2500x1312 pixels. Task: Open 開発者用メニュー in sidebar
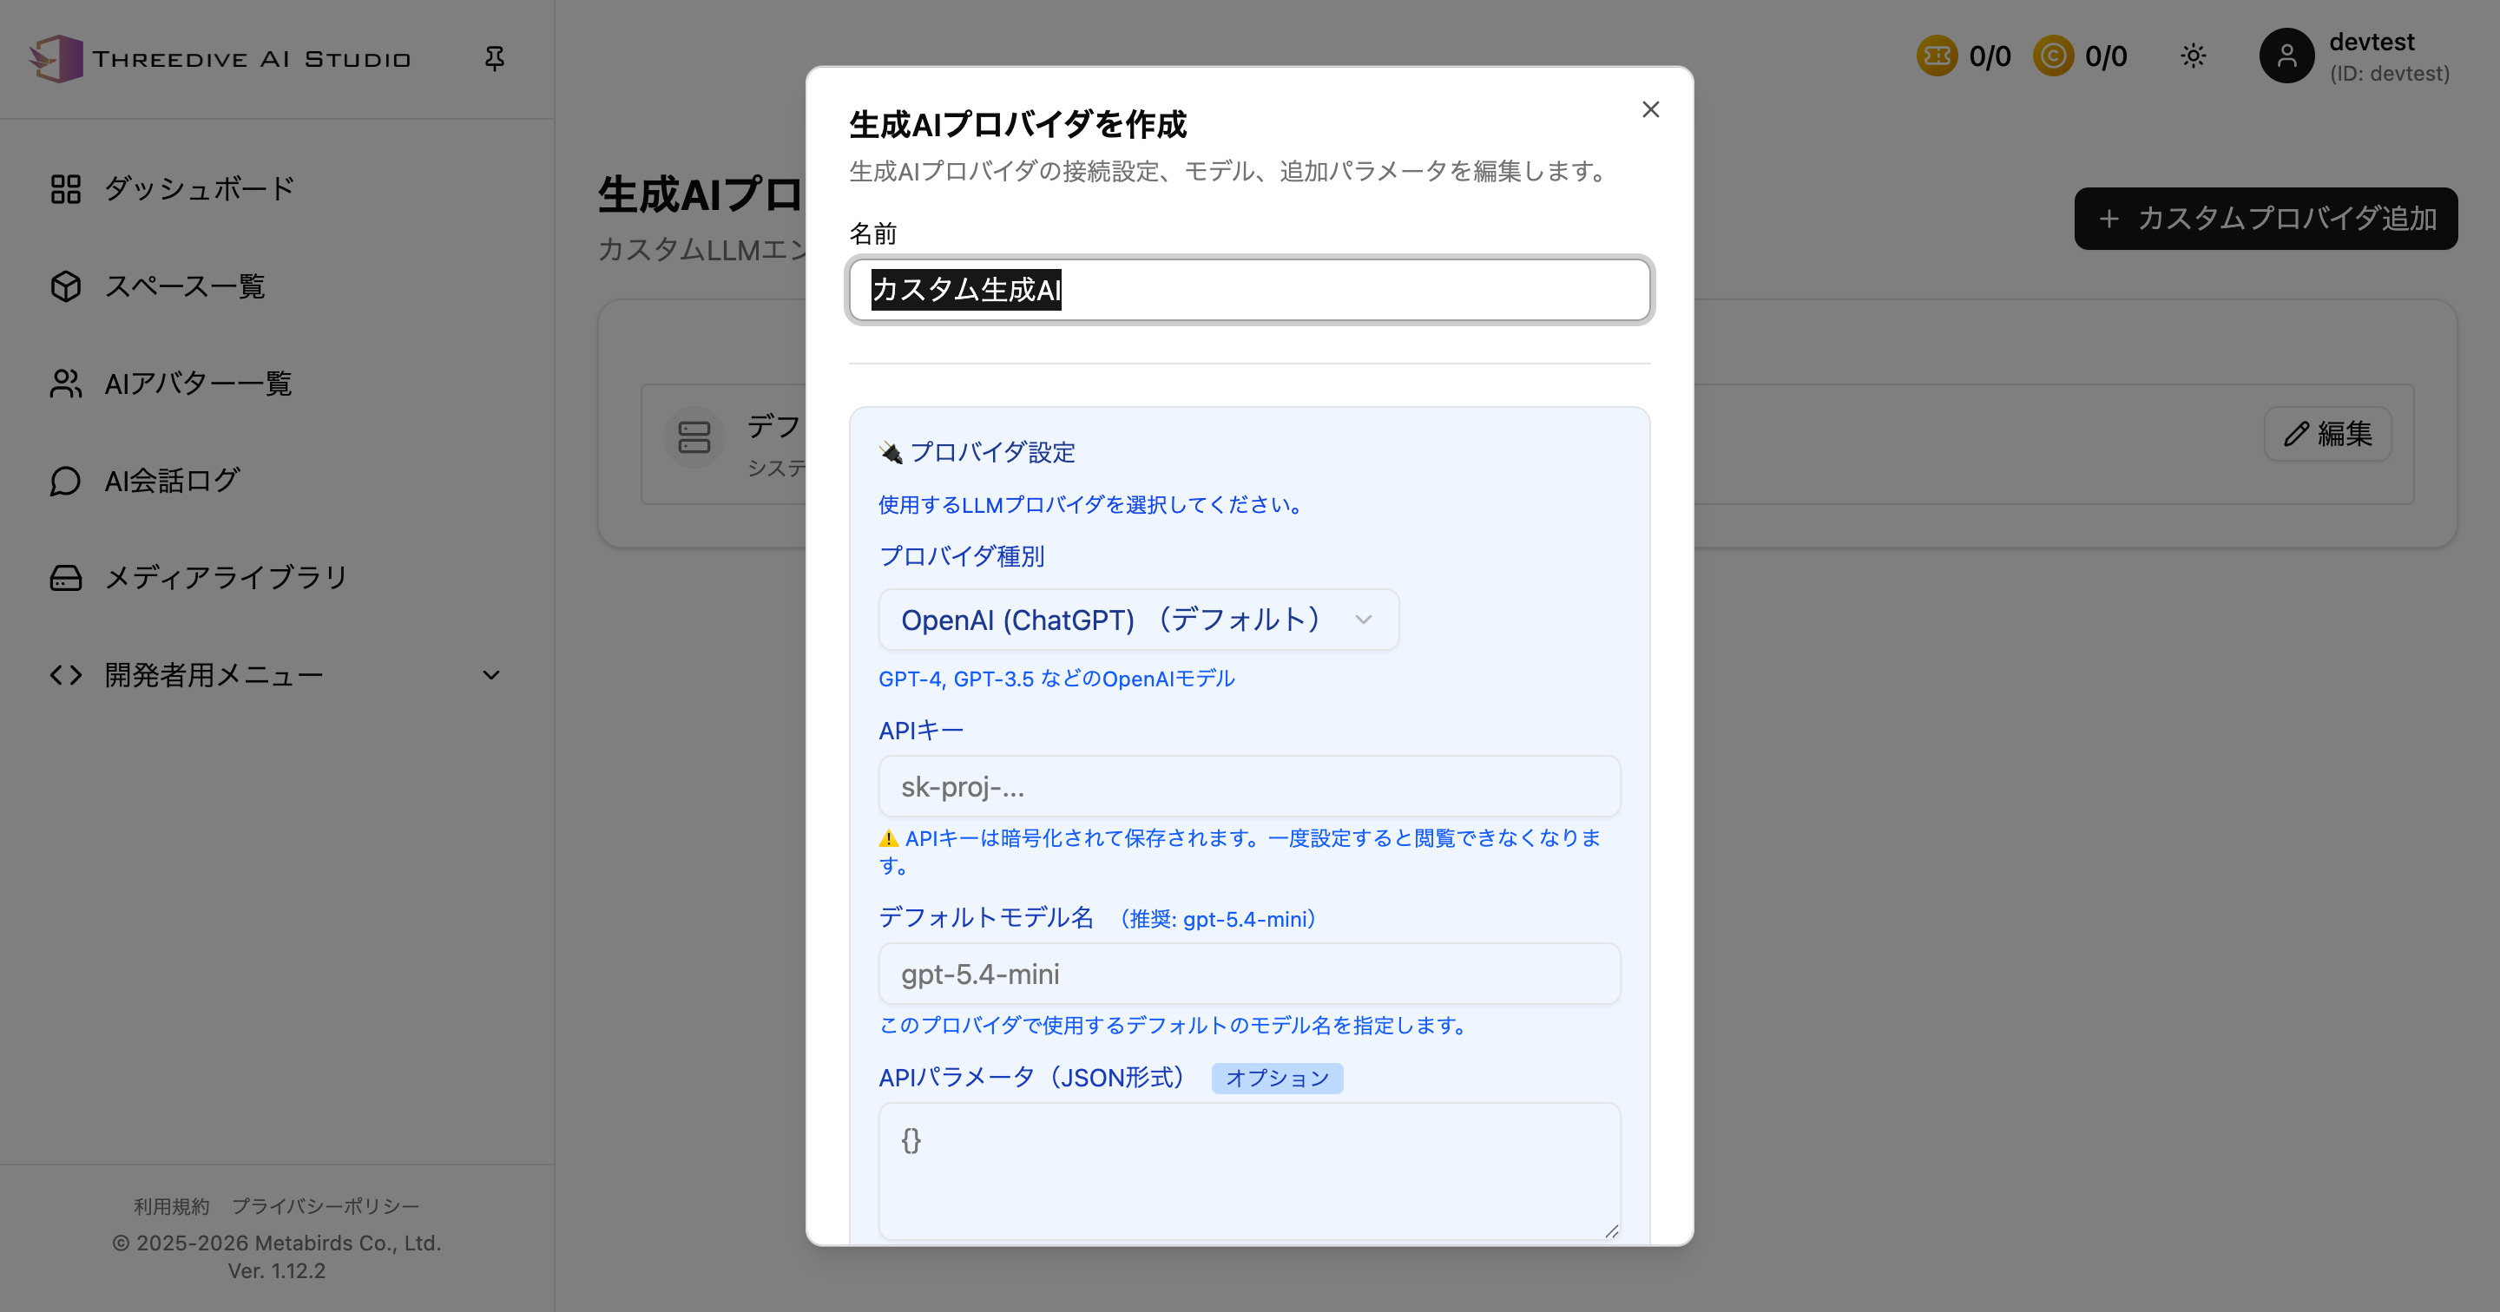coord(278,674)
